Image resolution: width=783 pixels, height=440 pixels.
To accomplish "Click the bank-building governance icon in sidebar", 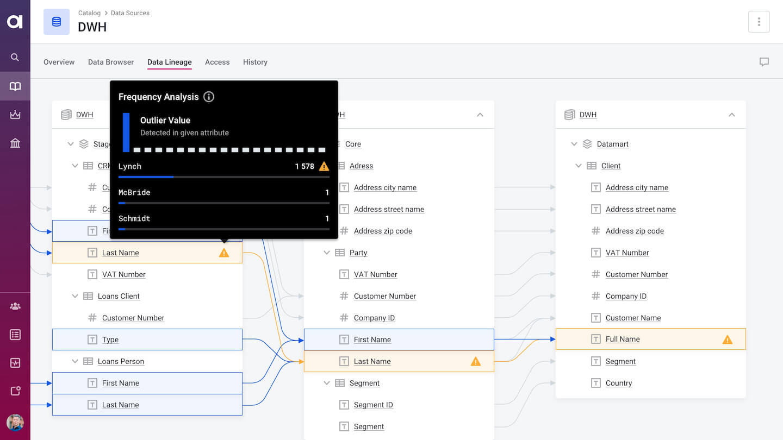I will pyautogui.click(x=15, y=143).
